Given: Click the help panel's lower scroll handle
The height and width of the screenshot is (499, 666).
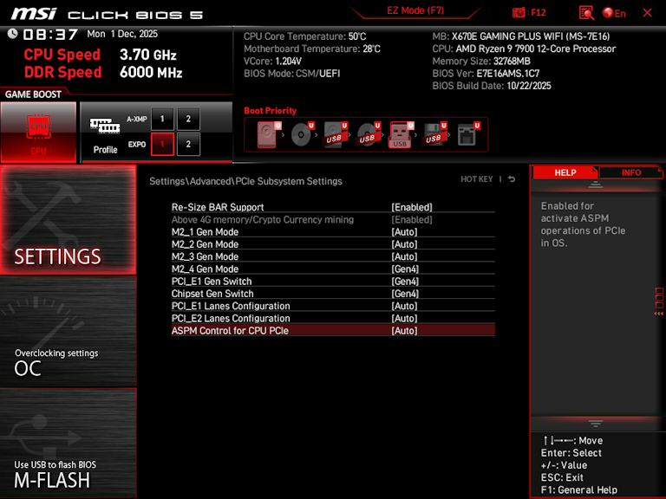Looking at the screenshot, I should (x=596, y=423).
